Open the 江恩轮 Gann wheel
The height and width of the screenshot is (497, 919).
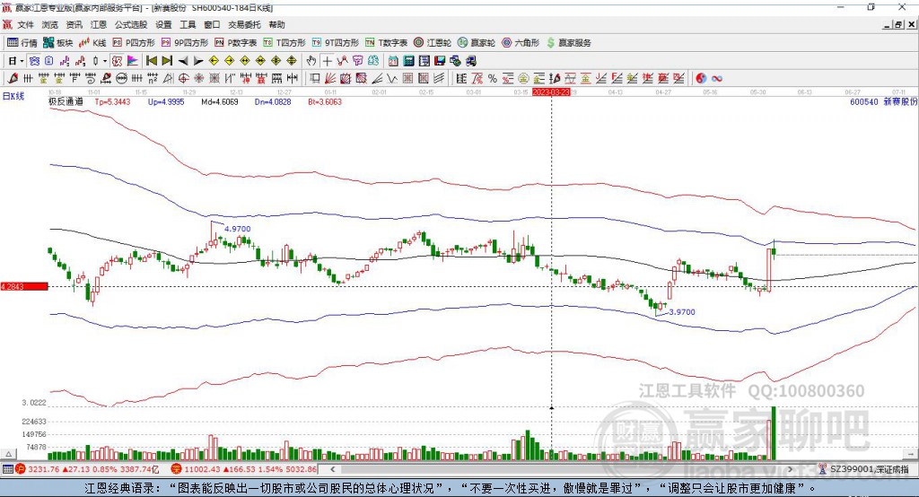click(x=433, y=43)
